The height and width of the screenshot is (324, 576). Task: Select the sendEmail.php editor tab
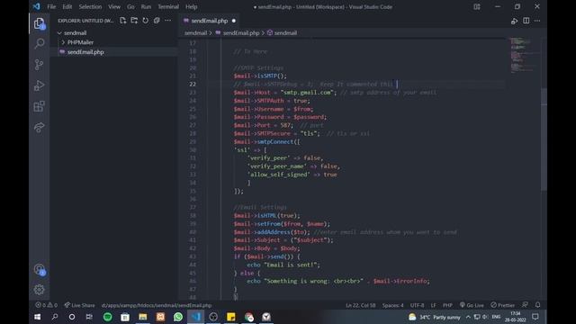pyautogui.click(x=210, y=21)
